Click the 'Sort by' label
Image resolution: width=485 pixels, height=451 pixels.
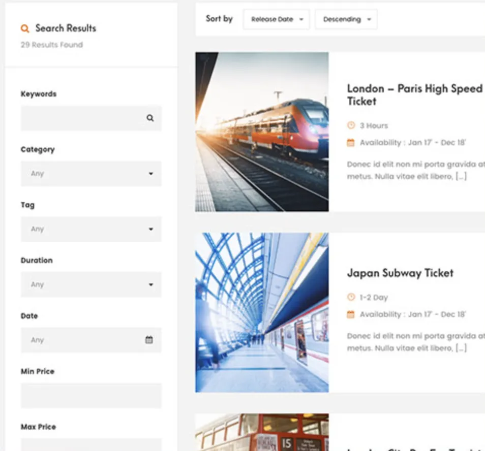(219, 19)
